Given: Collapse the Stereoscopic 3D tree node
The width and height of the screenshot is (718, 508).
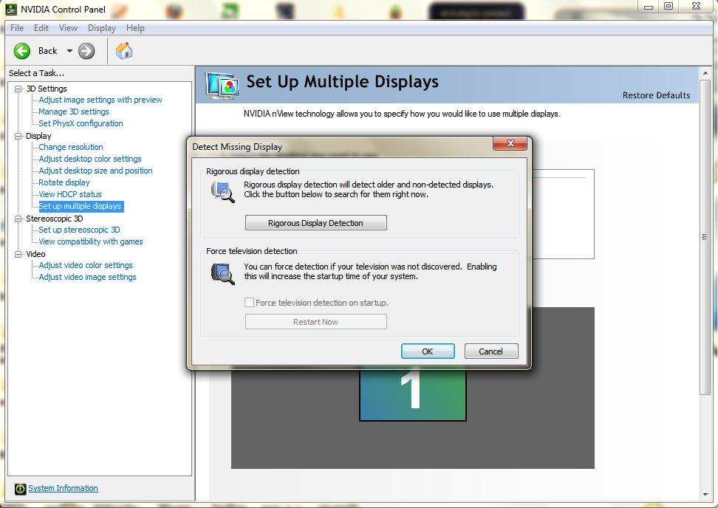Looking at the screenshot, I should tap(18, 219).
